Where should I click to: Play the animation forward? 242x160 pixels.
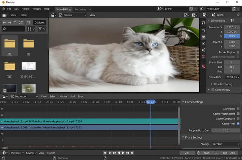(123, 153)
